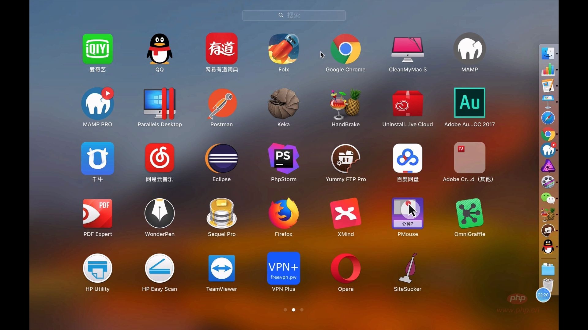Launch HandBrake from the Launchpad grid

[x=345, y=103]
